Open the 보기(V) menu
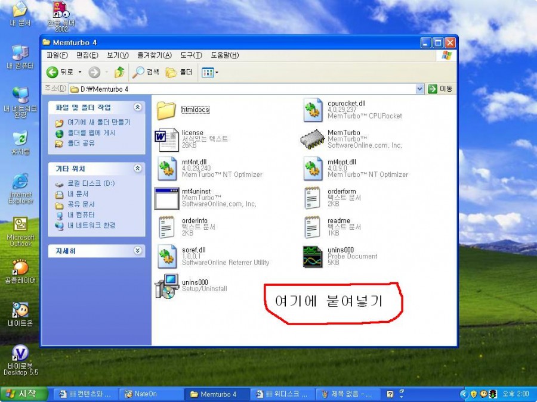 pyautogui.click(x=118, y=55)
